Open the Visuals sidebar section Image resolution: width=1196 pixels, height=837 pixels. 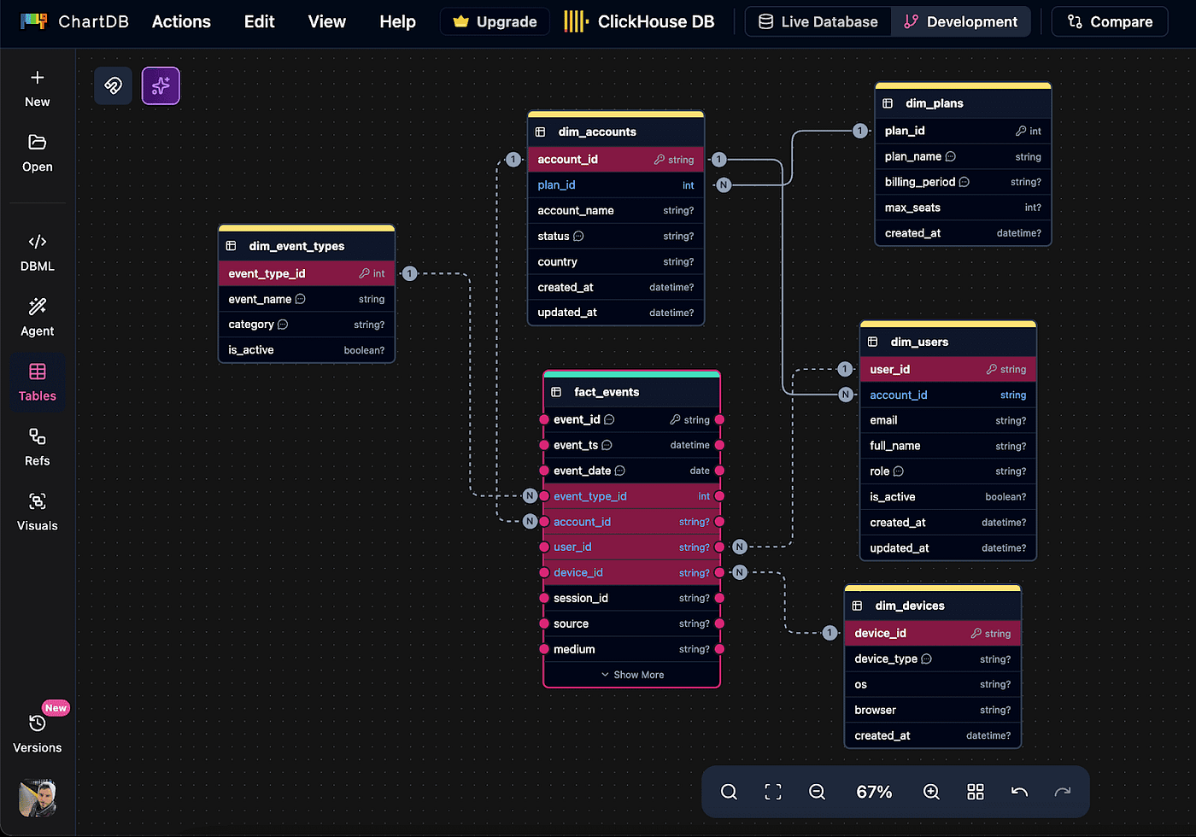tap(38, 512)
